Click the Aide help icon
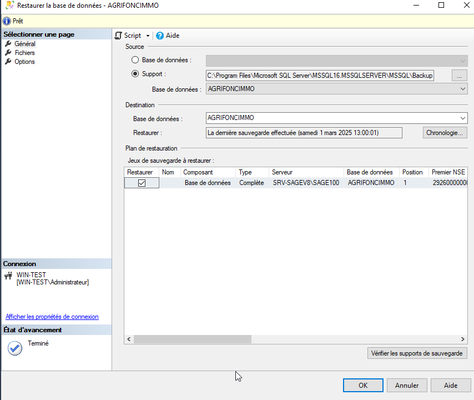 [160, 36]
